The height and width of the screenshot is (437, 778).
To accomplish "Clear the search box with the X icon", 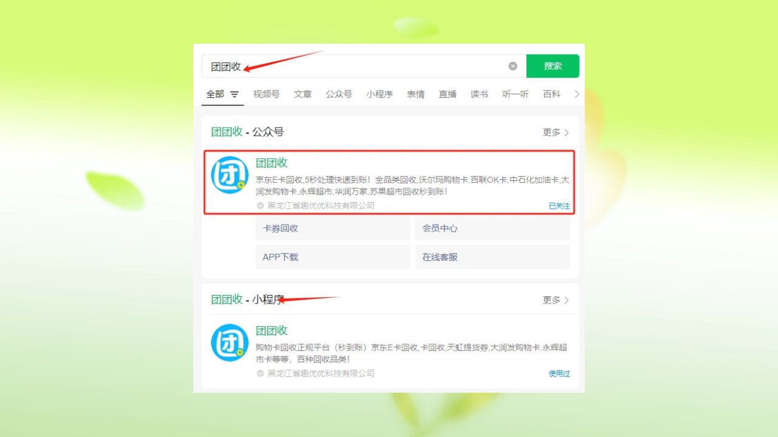I will (513, 66).
